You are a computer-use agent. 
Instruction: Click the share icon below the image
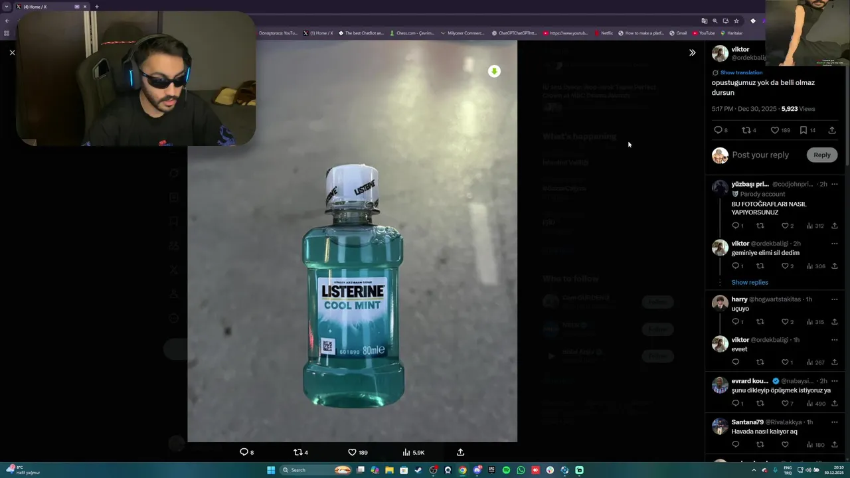coord(460,452)
